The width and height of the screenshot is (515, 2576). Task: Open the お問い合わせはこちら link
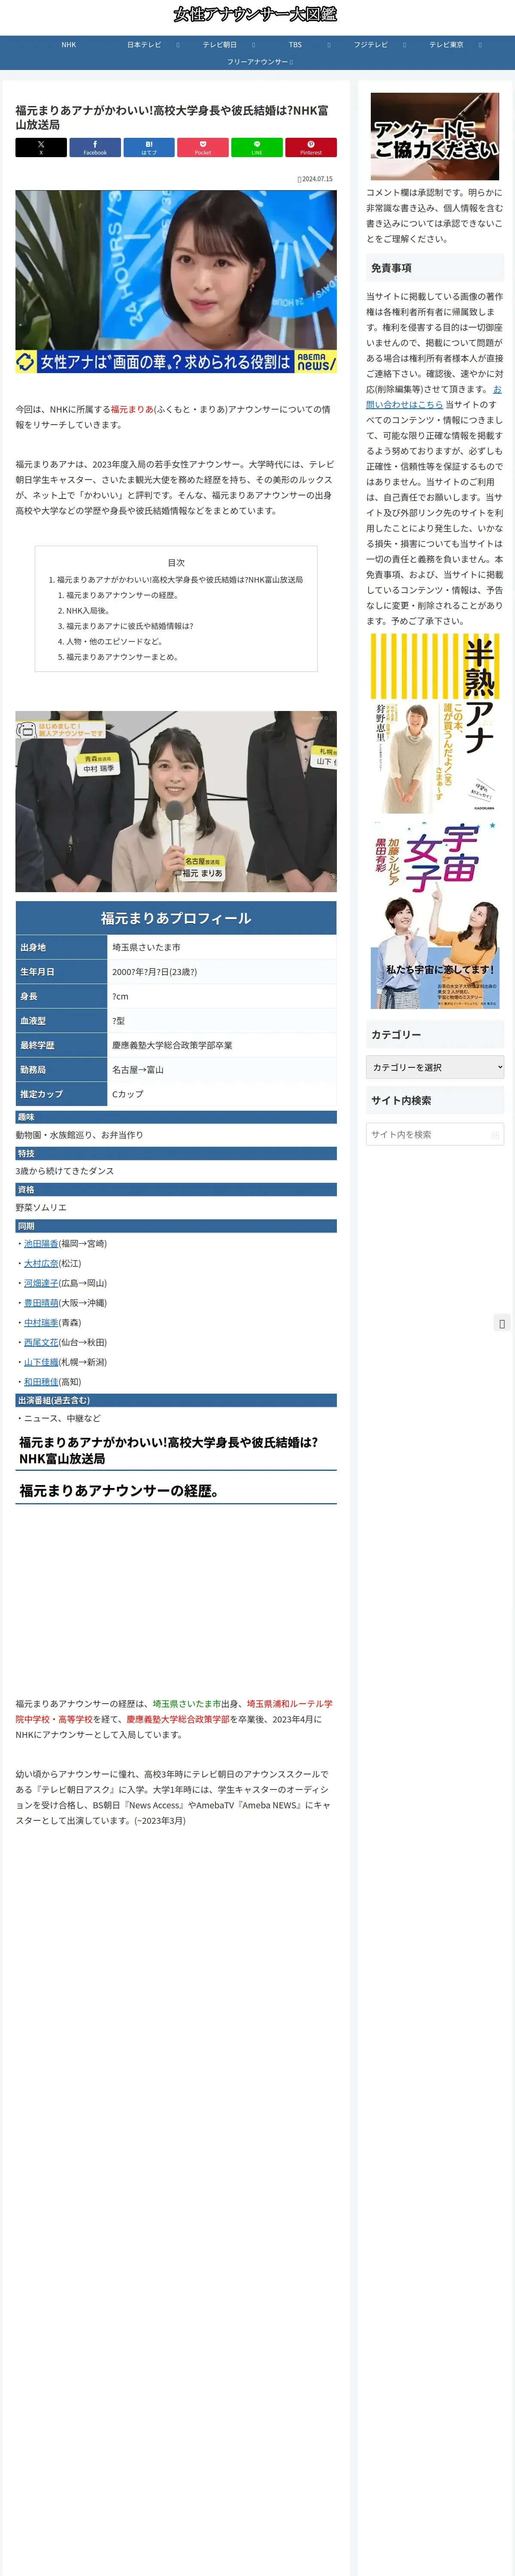434,397
